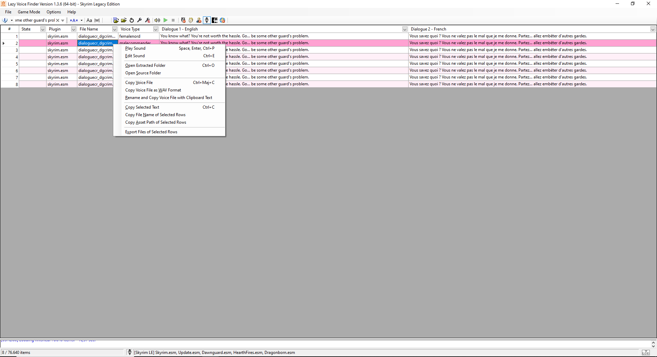This screenshot has width=657, height=357.
Task: Click the open yellow folder toolbar icon
Action: pyautogui.click(x=124, y=20)
